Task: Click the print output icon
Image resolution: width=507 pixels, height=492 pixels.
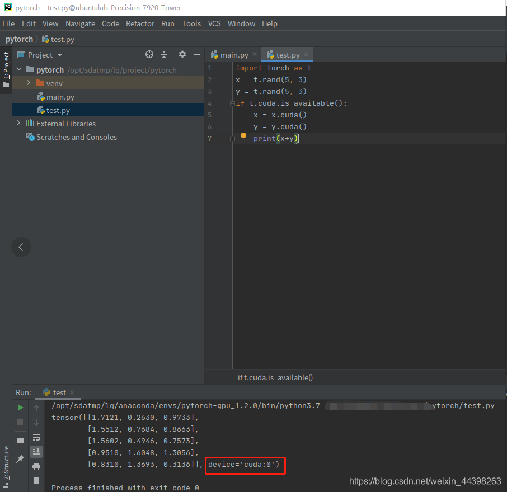Action: pos(36,466)
